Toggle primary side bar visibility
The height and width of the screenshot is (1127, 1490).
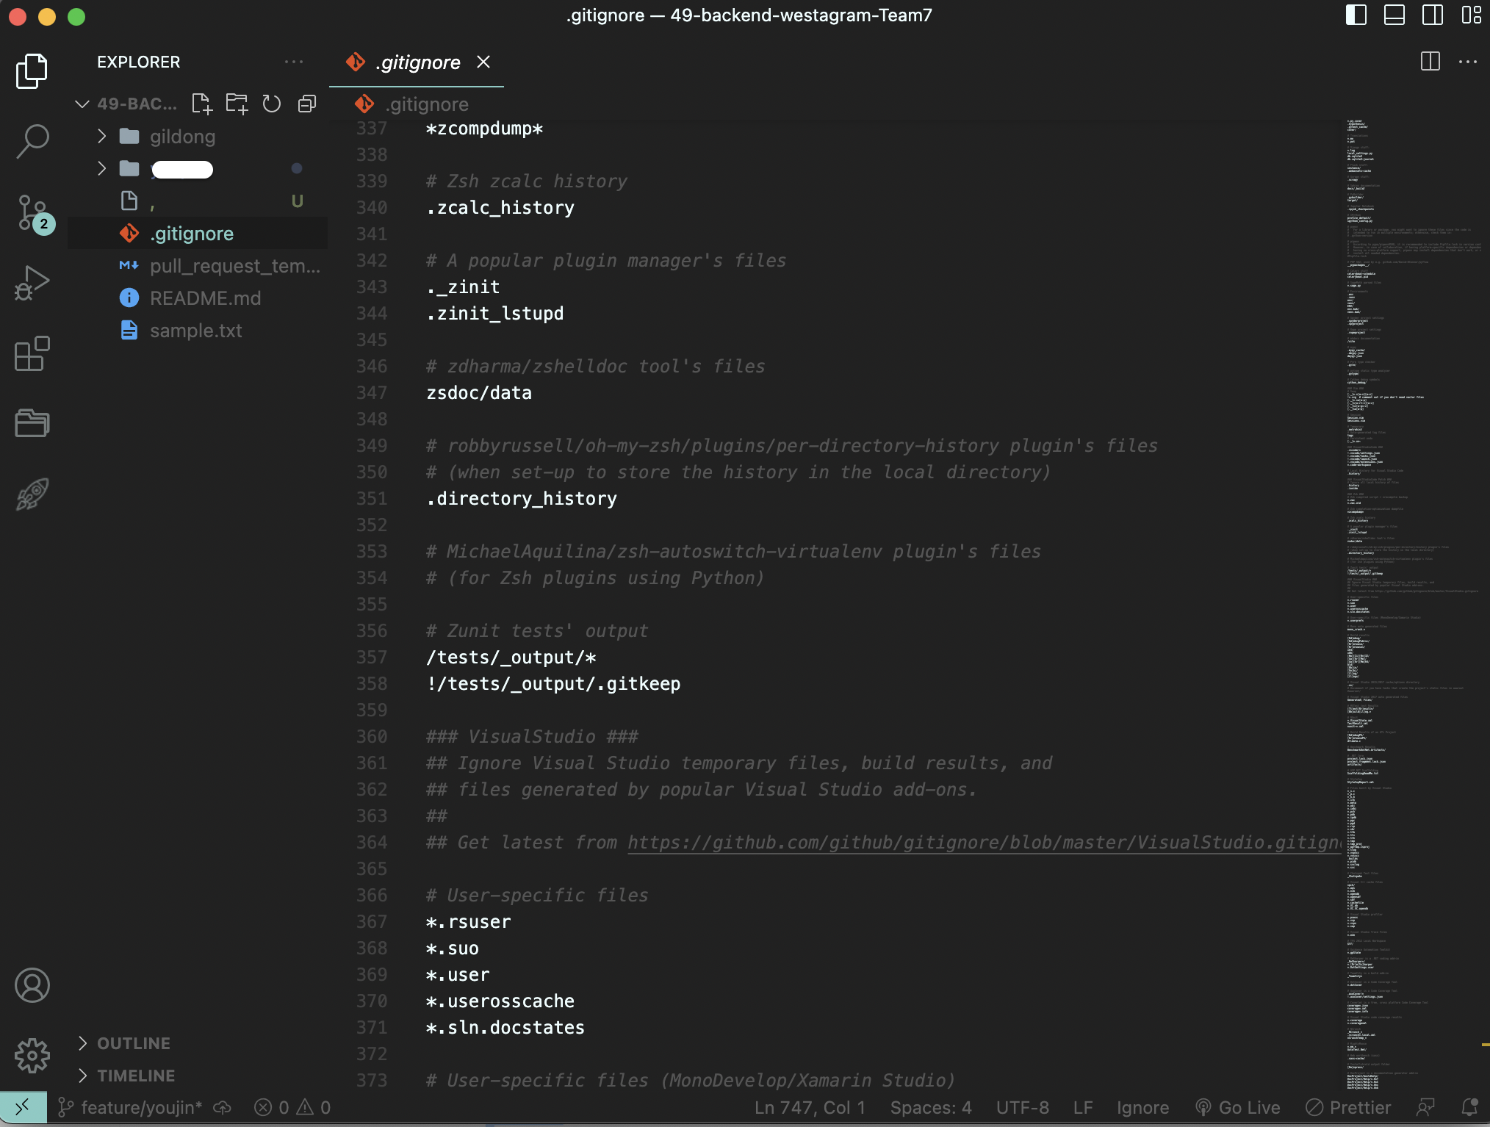pos(1356,15)
